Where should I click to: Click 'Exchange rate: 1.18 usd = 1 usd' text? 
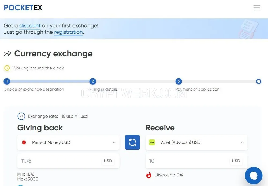click(58, 116)
